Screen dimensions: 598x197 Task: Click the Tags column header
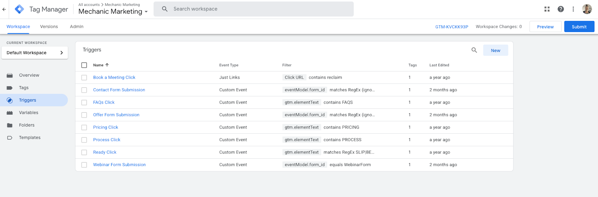tap(413, 65)
